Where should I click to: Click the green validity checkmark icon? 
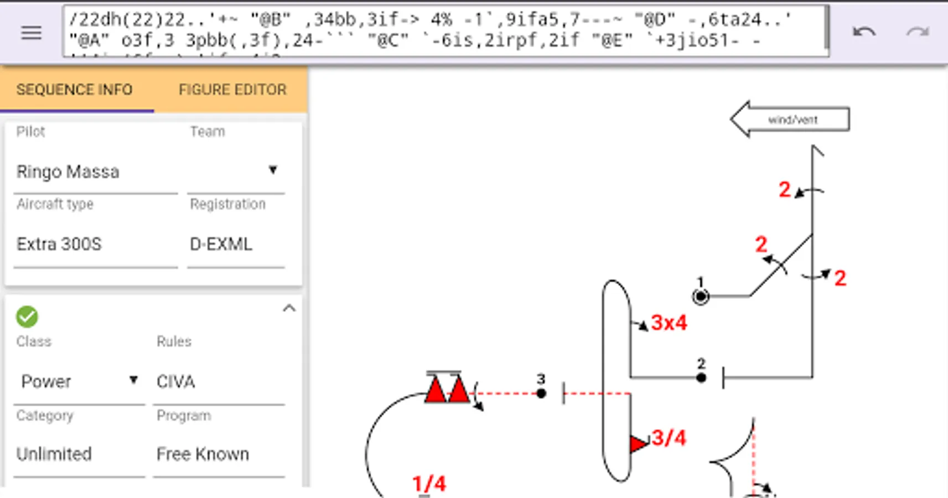click(x=27, y=317)
